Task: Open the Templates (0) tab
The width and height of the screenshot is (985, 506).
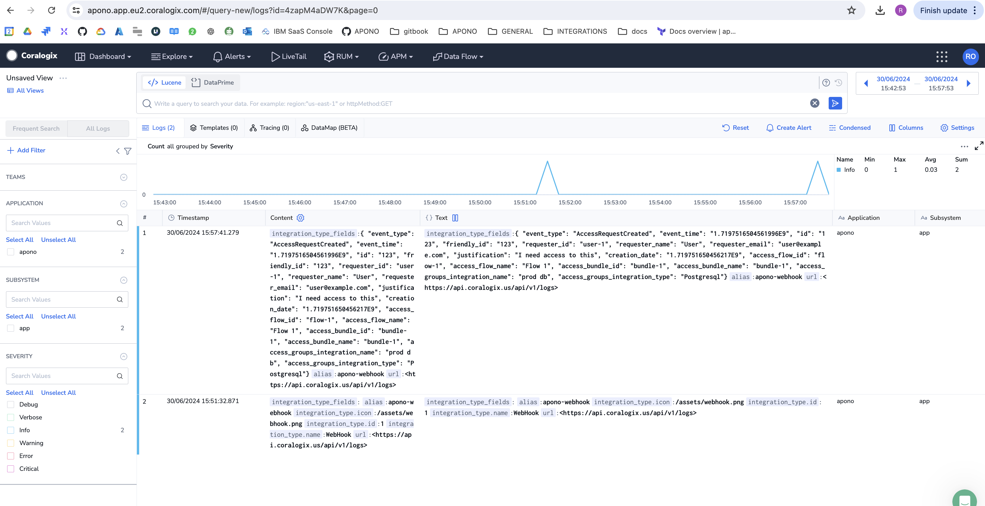Action: pos(214,128)
